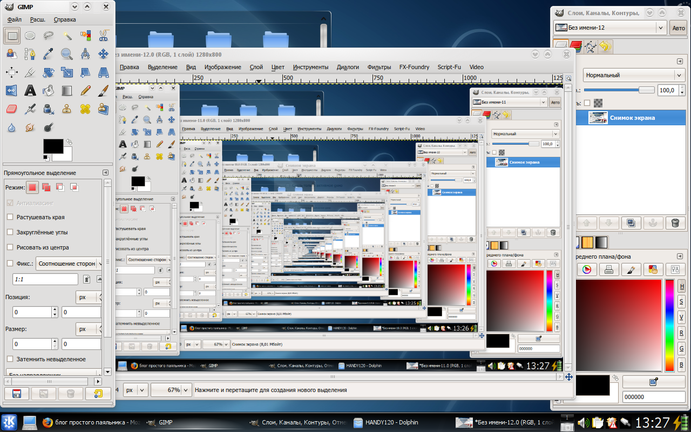Choose the Move tool
Viewport: 691px width, 432px height.
(x=104, y=53)
